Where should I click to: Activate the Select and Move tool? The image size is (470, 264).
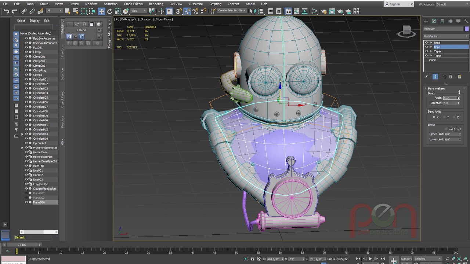click(101, 11)
